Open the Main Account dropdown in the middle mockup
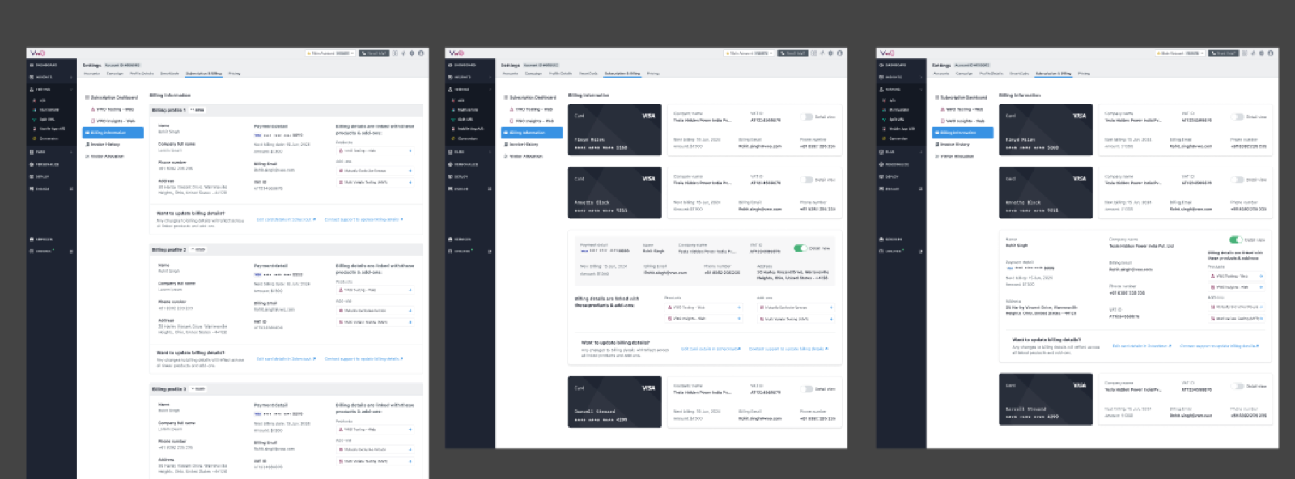 click(749, 53)
